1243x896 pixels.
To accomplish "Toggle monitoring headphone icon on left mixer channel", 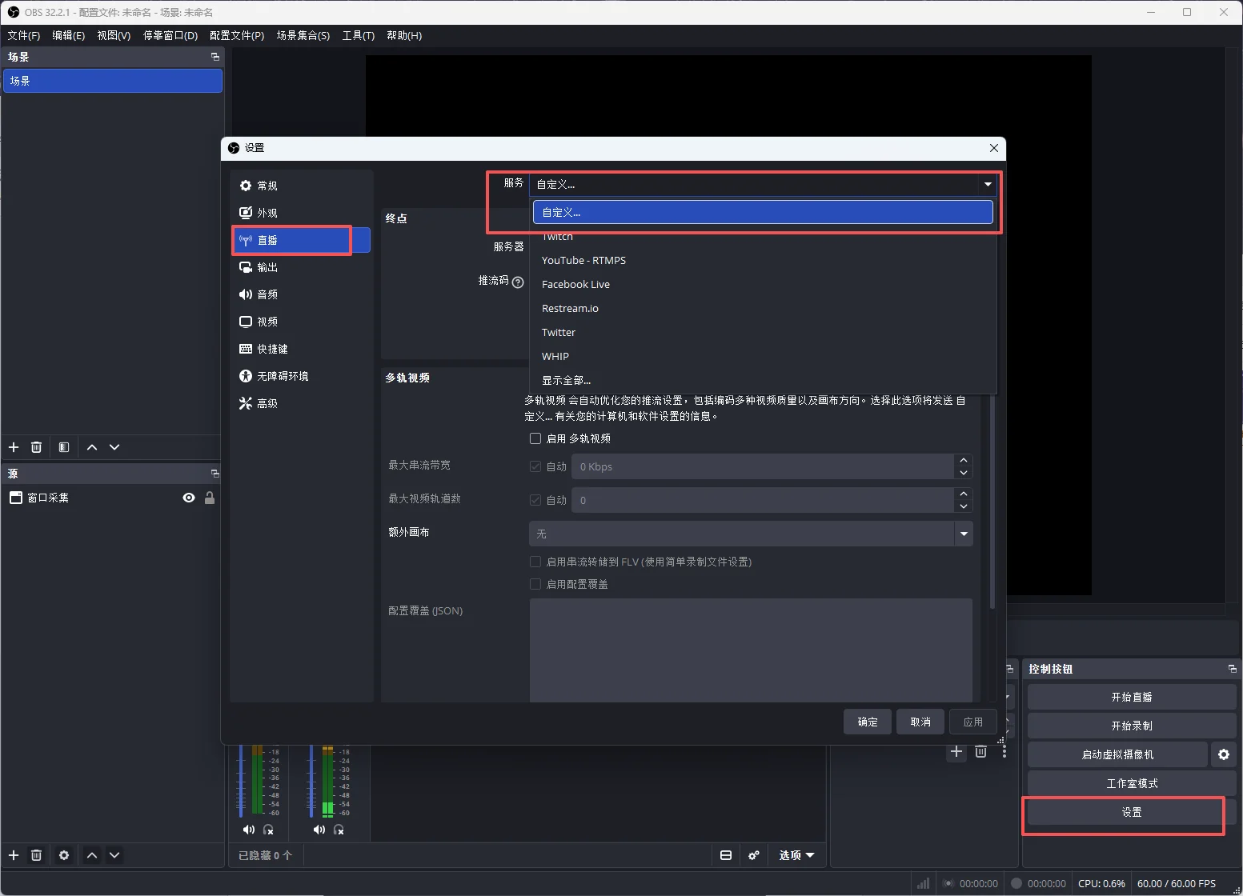I will click(268, 830).
